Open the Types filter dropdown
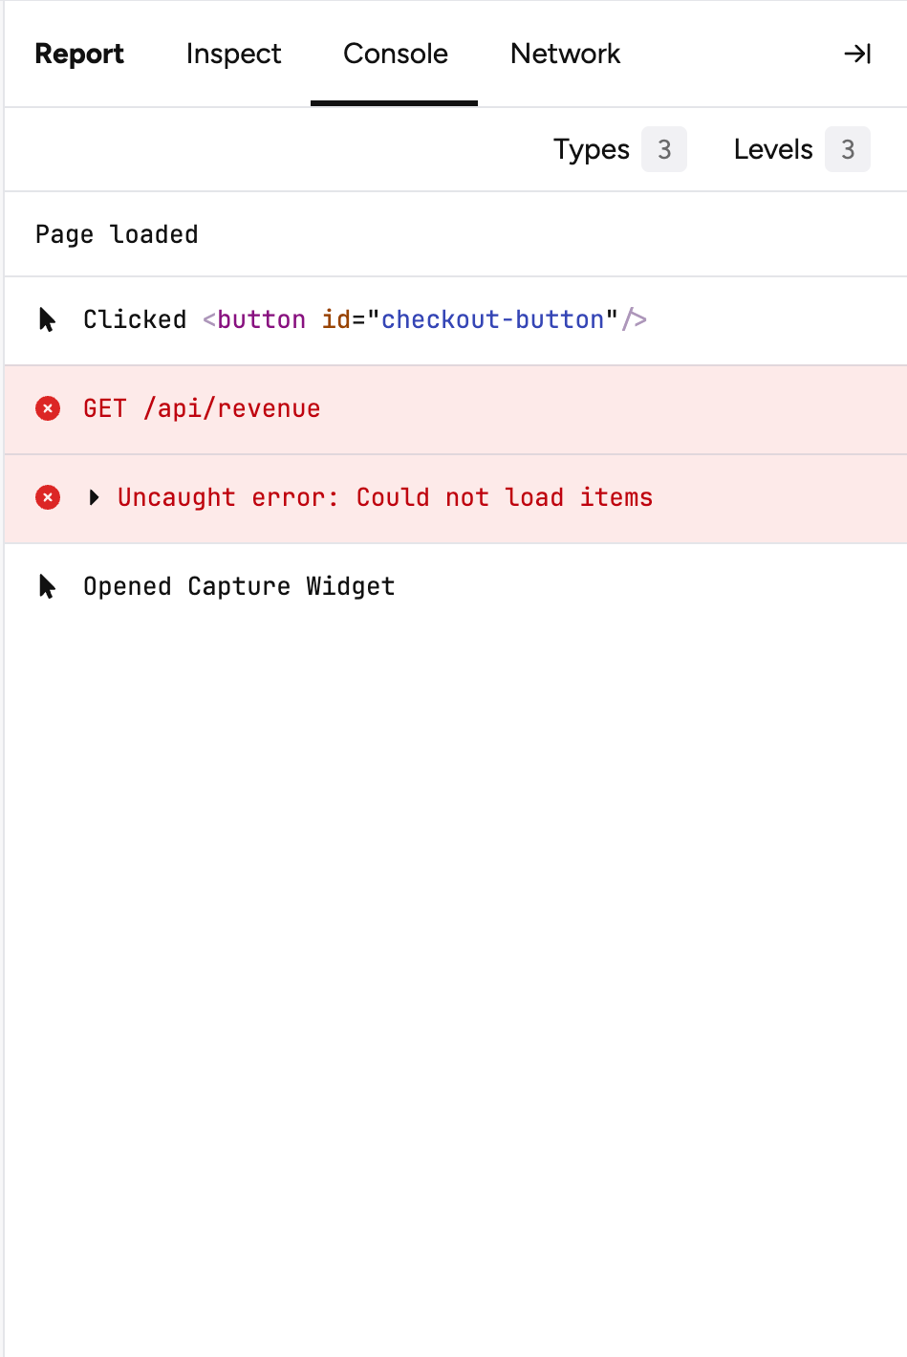The width and height of the screenshot is (907, 1357). point(592,149)
